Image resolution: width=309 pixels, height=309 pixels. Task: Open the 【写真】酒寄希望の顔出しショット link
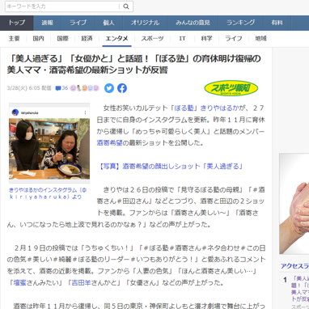click(170, 167)
